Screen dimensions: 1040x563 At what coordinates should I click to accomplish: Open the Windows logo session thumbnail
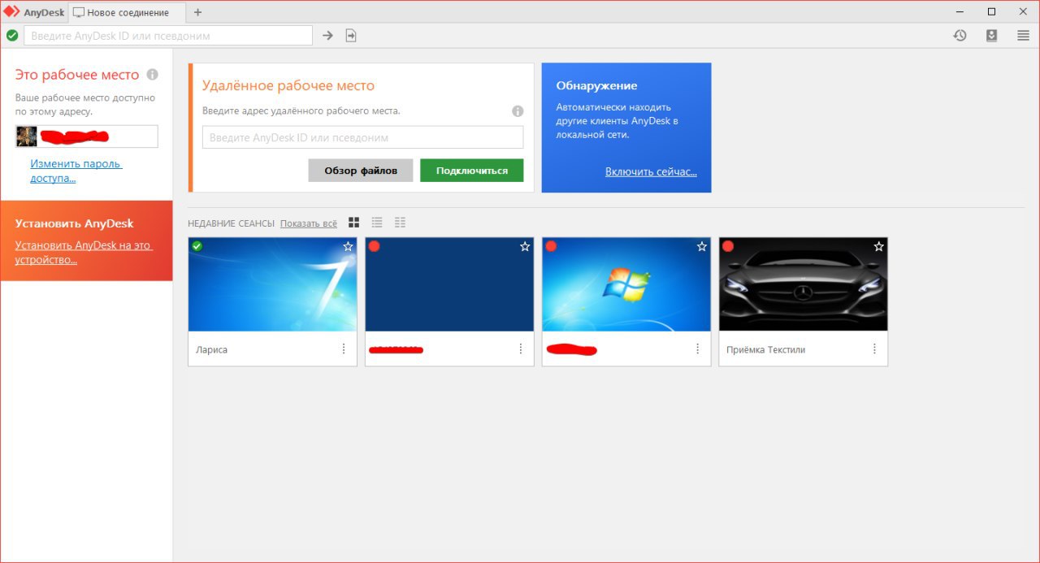[x=626, y=284]
